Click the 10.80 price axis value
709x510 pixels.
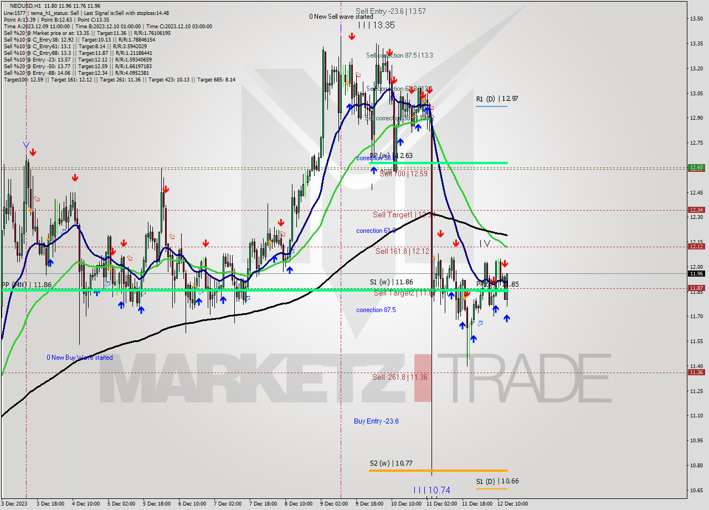(x=696, y=465)
